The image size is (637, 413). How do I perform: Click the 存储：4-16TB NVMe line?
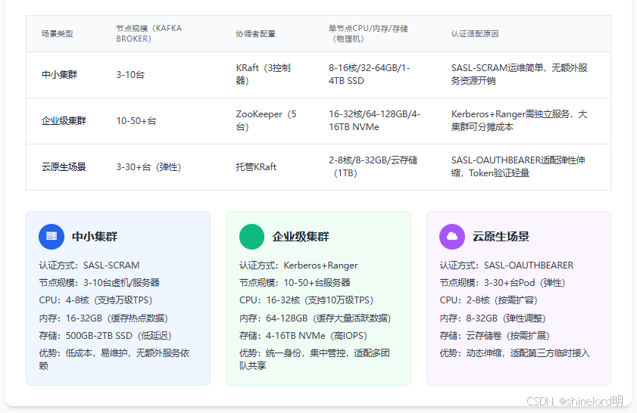tap(303, 336)
